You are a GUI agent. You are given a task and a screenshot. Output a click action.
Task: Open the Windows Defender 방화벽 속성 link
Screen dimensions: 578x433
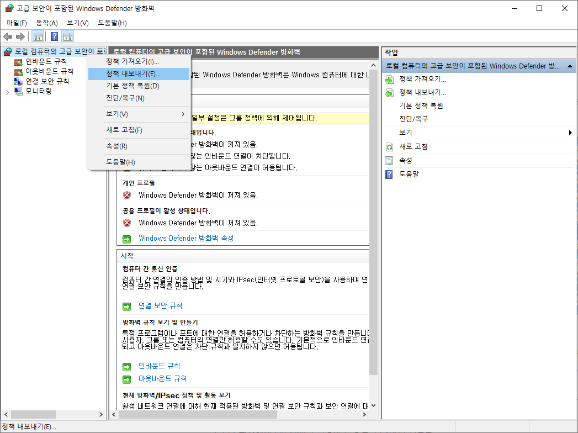pos(186,239)
